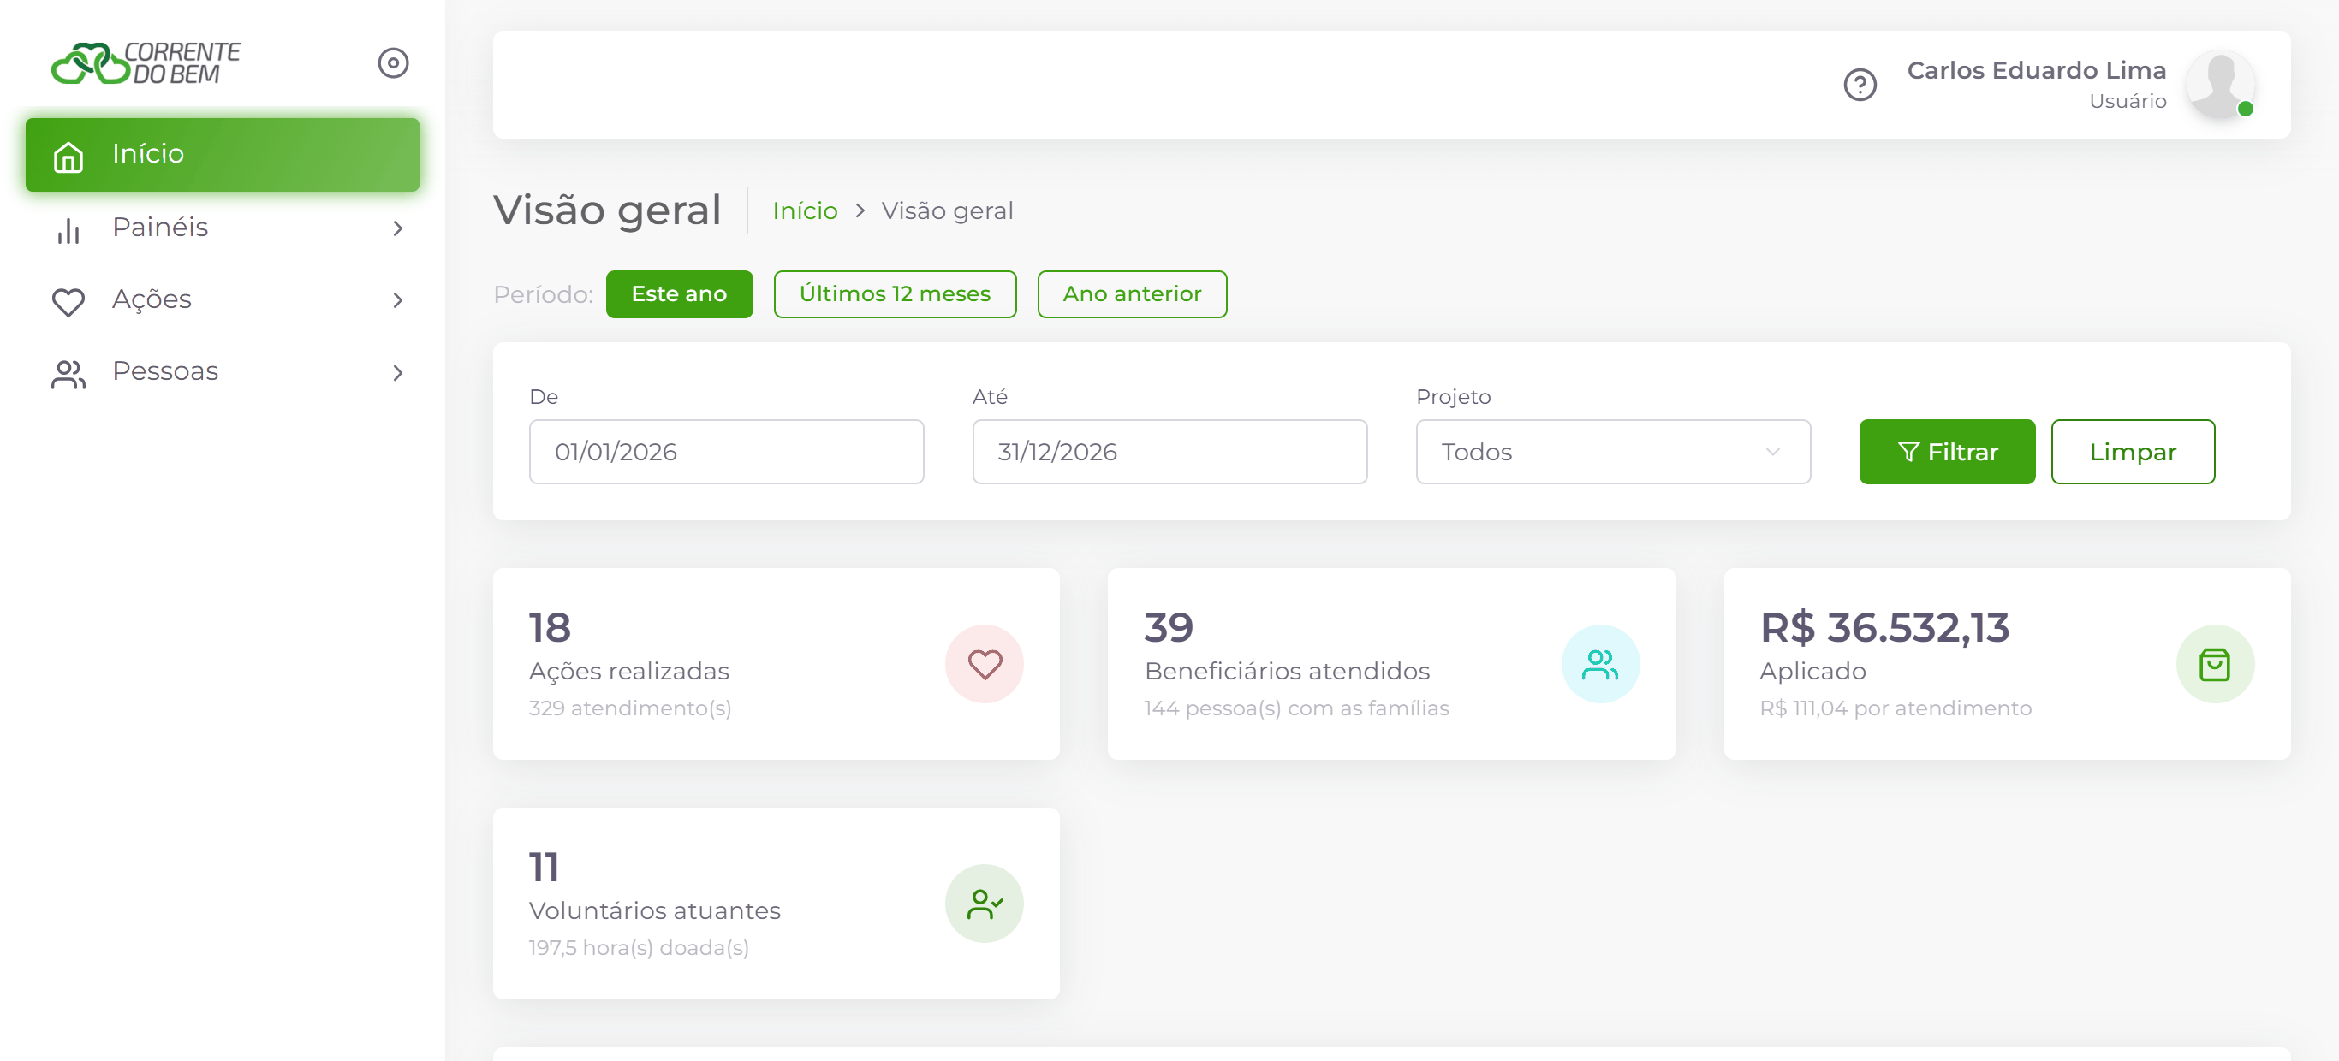Click the Corrente do Bem logo
The image size is (2339, 1061).
(x=146, y=62)
